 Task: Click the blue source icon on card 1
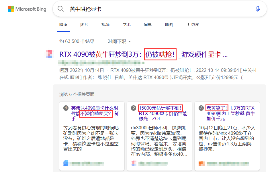click(66, 163)
